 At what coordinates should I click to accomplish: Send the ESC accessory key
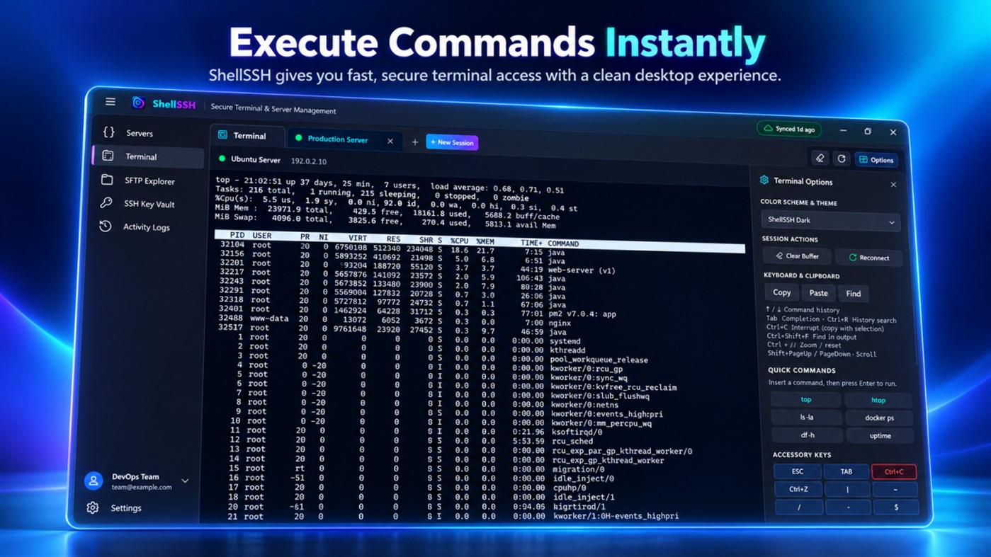(798, 471)
